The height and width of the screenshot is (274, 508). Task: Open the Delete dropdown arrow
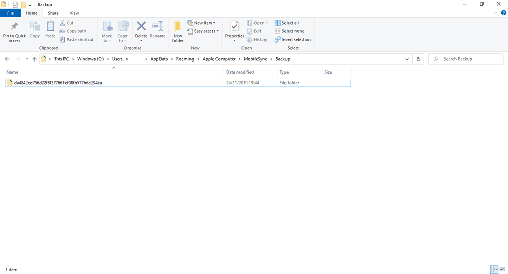pos(141,40)
